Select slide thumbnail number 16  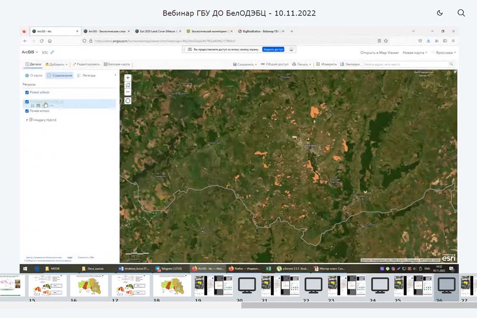pyautogui.click(x=89, y=286)
